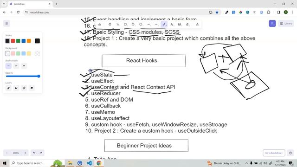This screenshot has height=167, width=297.
Task: Choose black stroke color
Action: pos(7,41)
